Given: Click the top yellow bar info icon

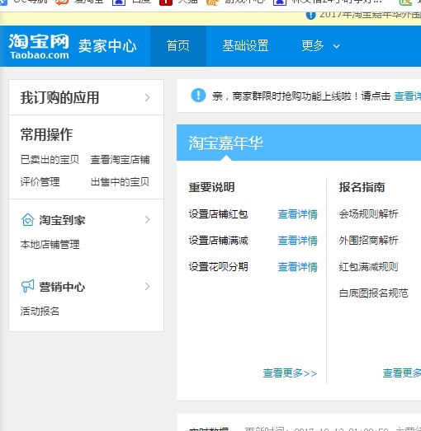Looking at the screenshot, I should pyautogui.click(x=310, y=15).
